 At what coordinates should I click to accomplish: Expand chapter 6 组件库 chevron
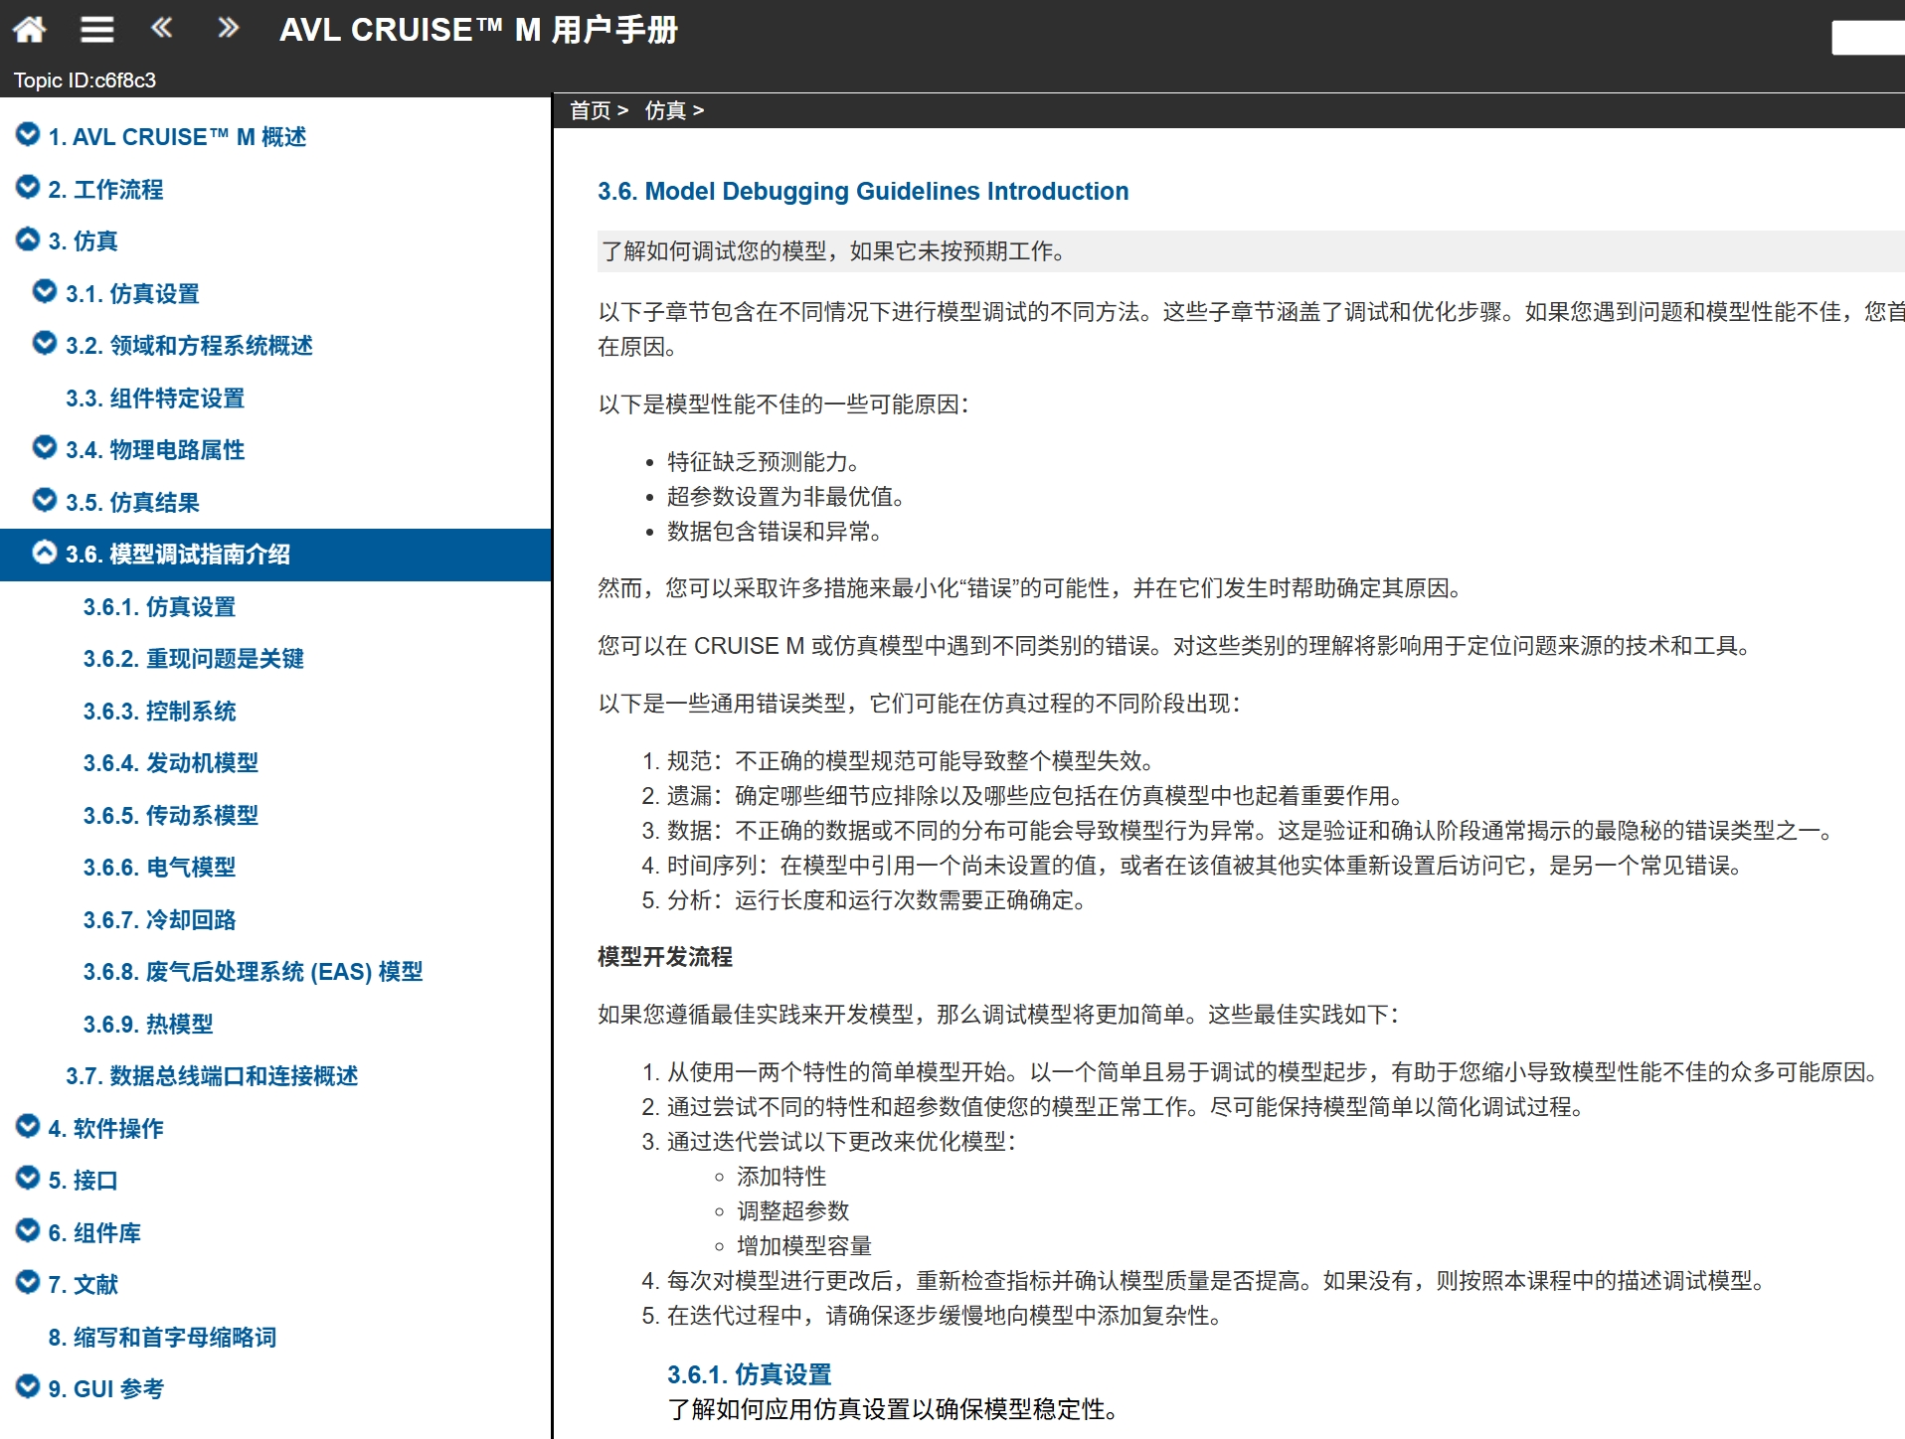tap(28, 1230)
